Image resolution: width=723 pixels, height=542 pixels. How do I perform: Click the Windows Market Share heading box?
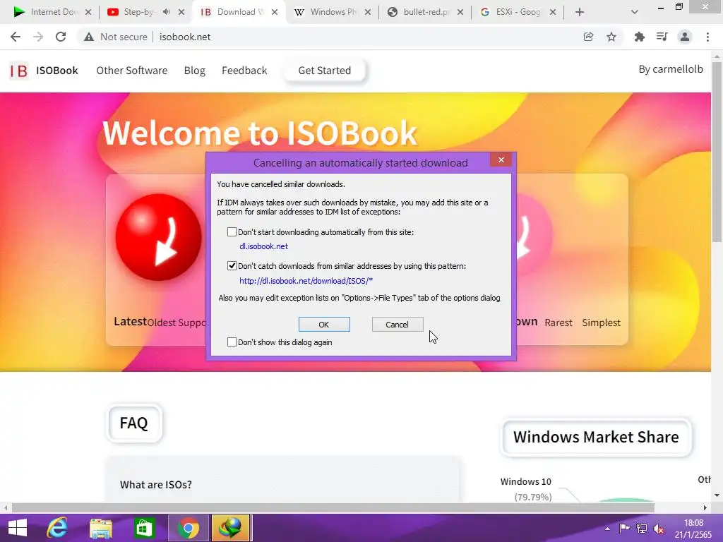tap(596, 437)
